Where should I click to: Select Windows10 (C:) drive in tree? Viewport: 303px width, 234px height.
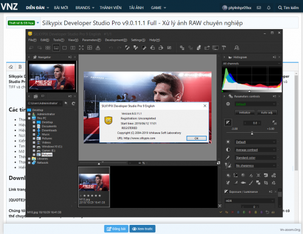tap(52, 147)
